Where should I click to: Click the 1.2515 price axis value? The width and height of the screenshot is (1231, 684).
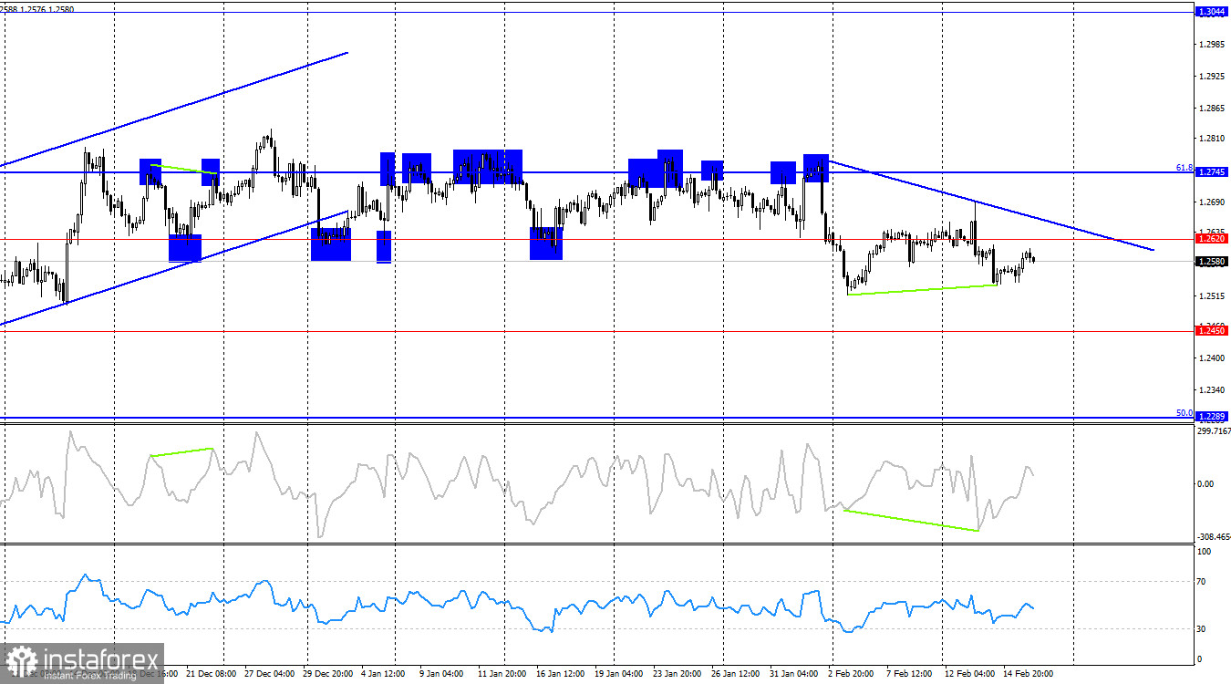coord(1213,296)
